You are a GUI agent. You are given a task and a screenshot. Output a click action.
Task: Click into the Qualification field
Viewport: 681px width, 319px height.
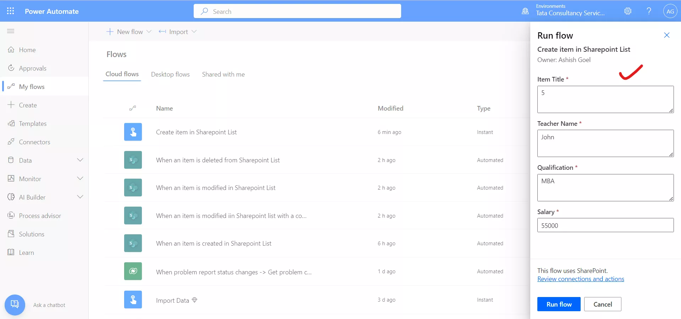[x=605, y=188]
